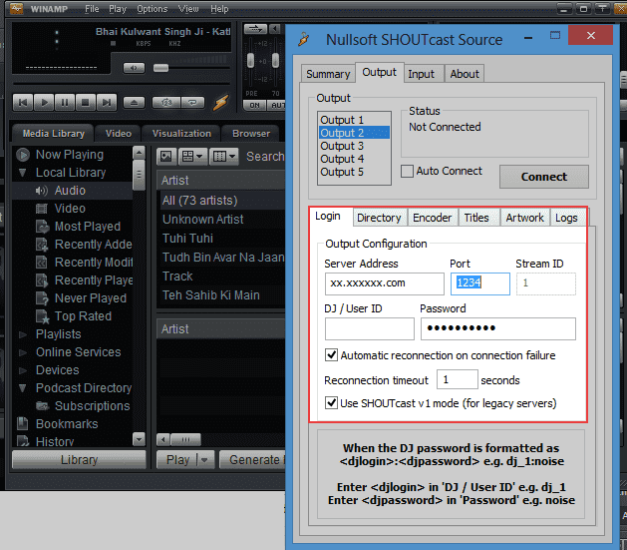This screenshot has width=627, height=550.
Task: Stop playback with the Stop button
Action: click(x=85, y=103)
